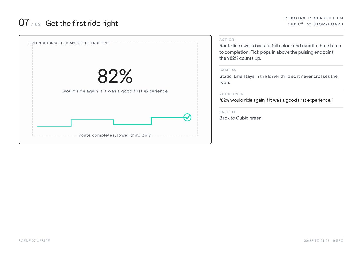Click the PALETTE section label
The width and height of the screenshot is (362, 256).
point(228,112)
